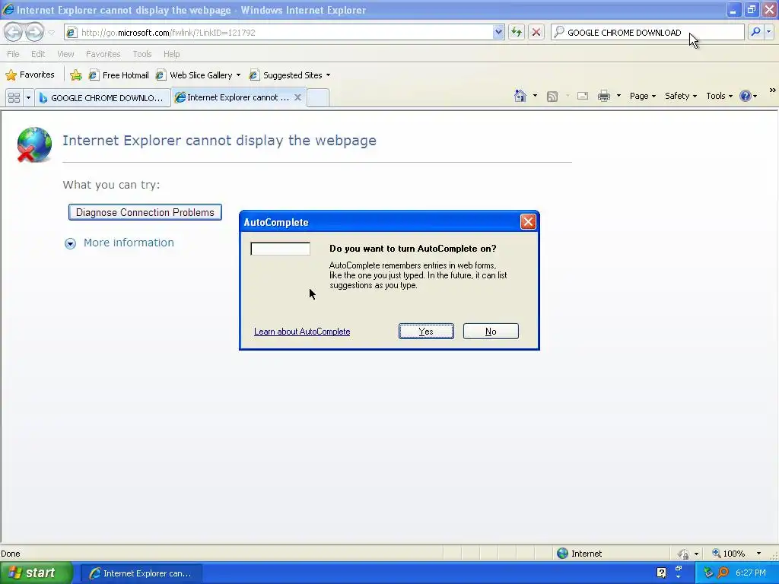
Task: Click the globe error icon on page
Action: (34, 144)
